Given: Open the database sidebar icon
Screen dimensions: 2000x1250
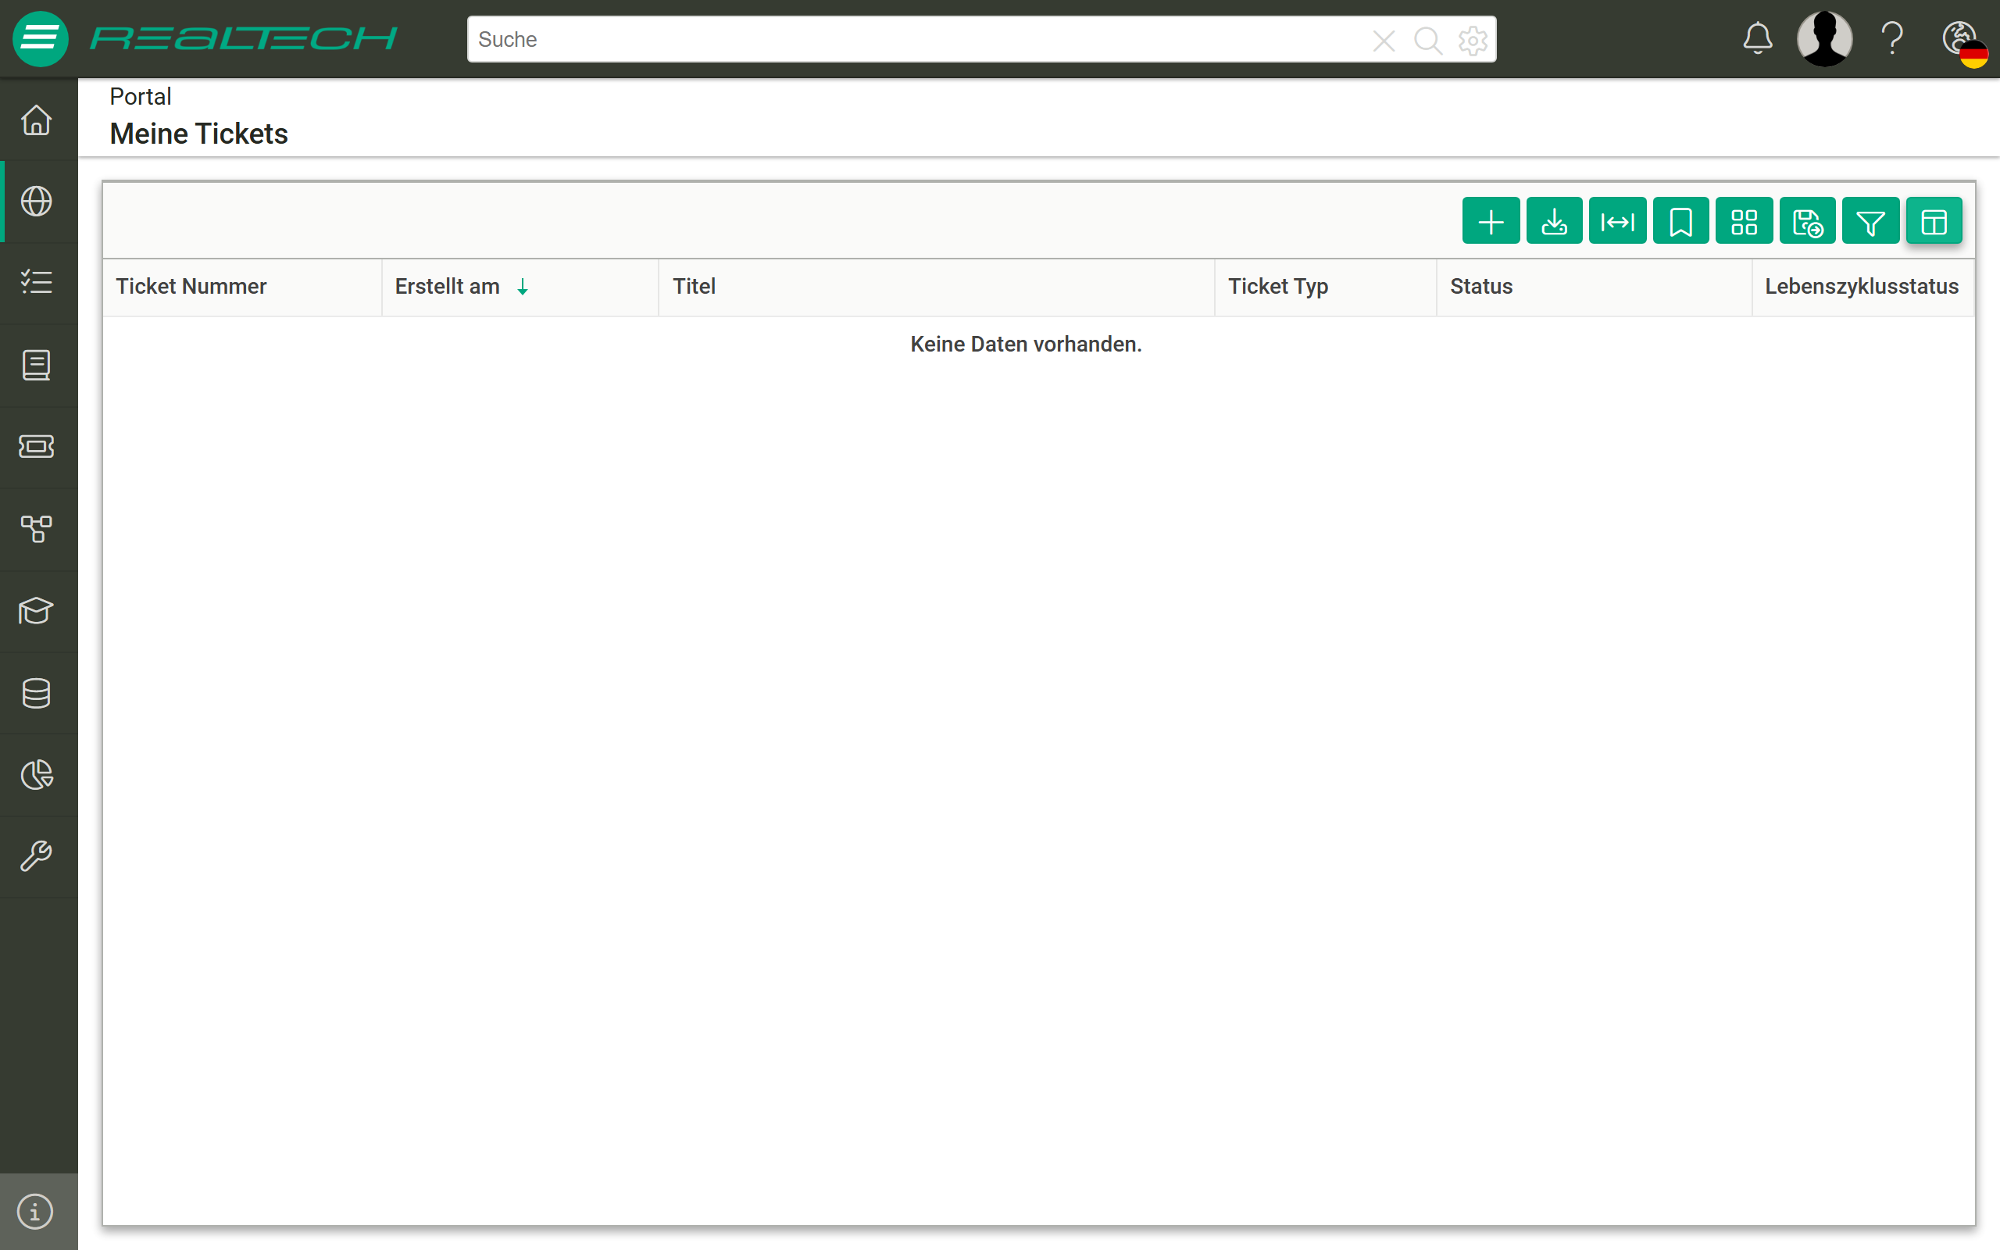Looking at the screenshot, I should (x=37, y=693).
